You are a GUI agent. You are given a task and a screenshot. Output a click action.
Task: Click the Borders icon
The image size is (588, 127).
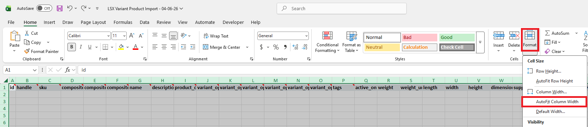(x=105, y=47)
